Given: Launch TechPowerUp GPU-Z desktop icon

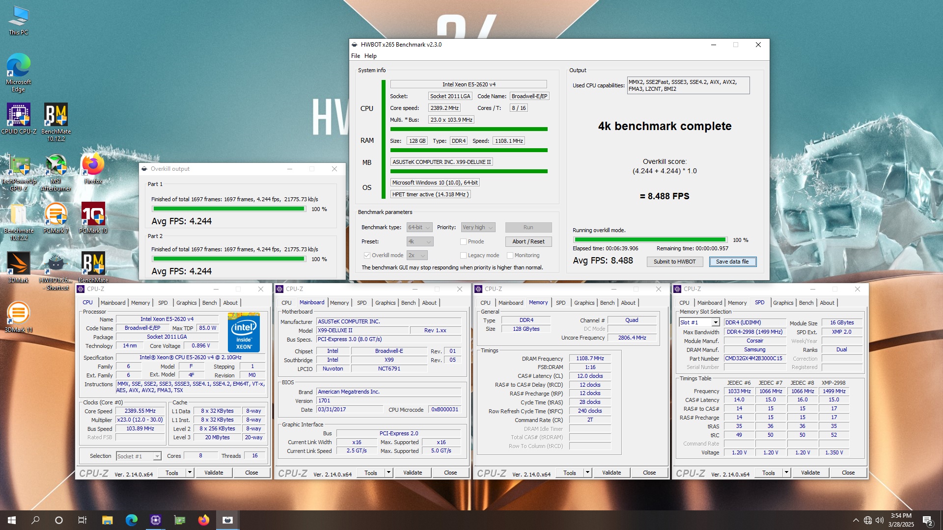Looking at the screenshot, I should pos(19,172).
